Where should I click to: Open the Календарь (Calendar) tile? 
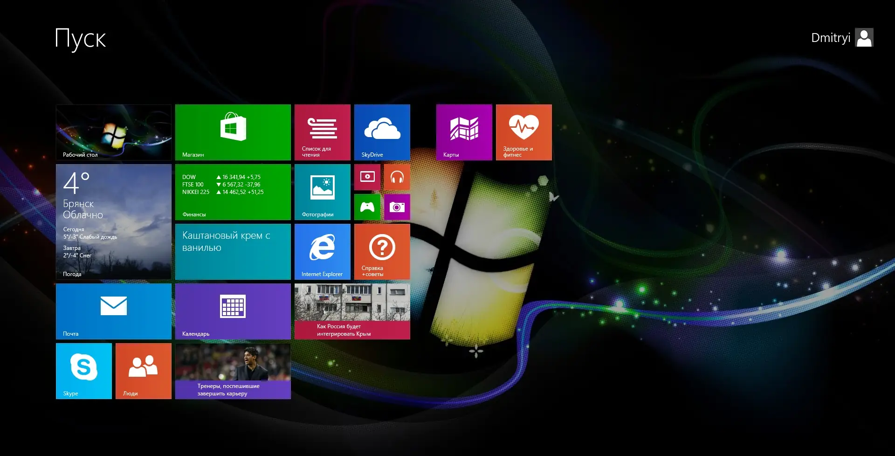click(x=233, y=311)
